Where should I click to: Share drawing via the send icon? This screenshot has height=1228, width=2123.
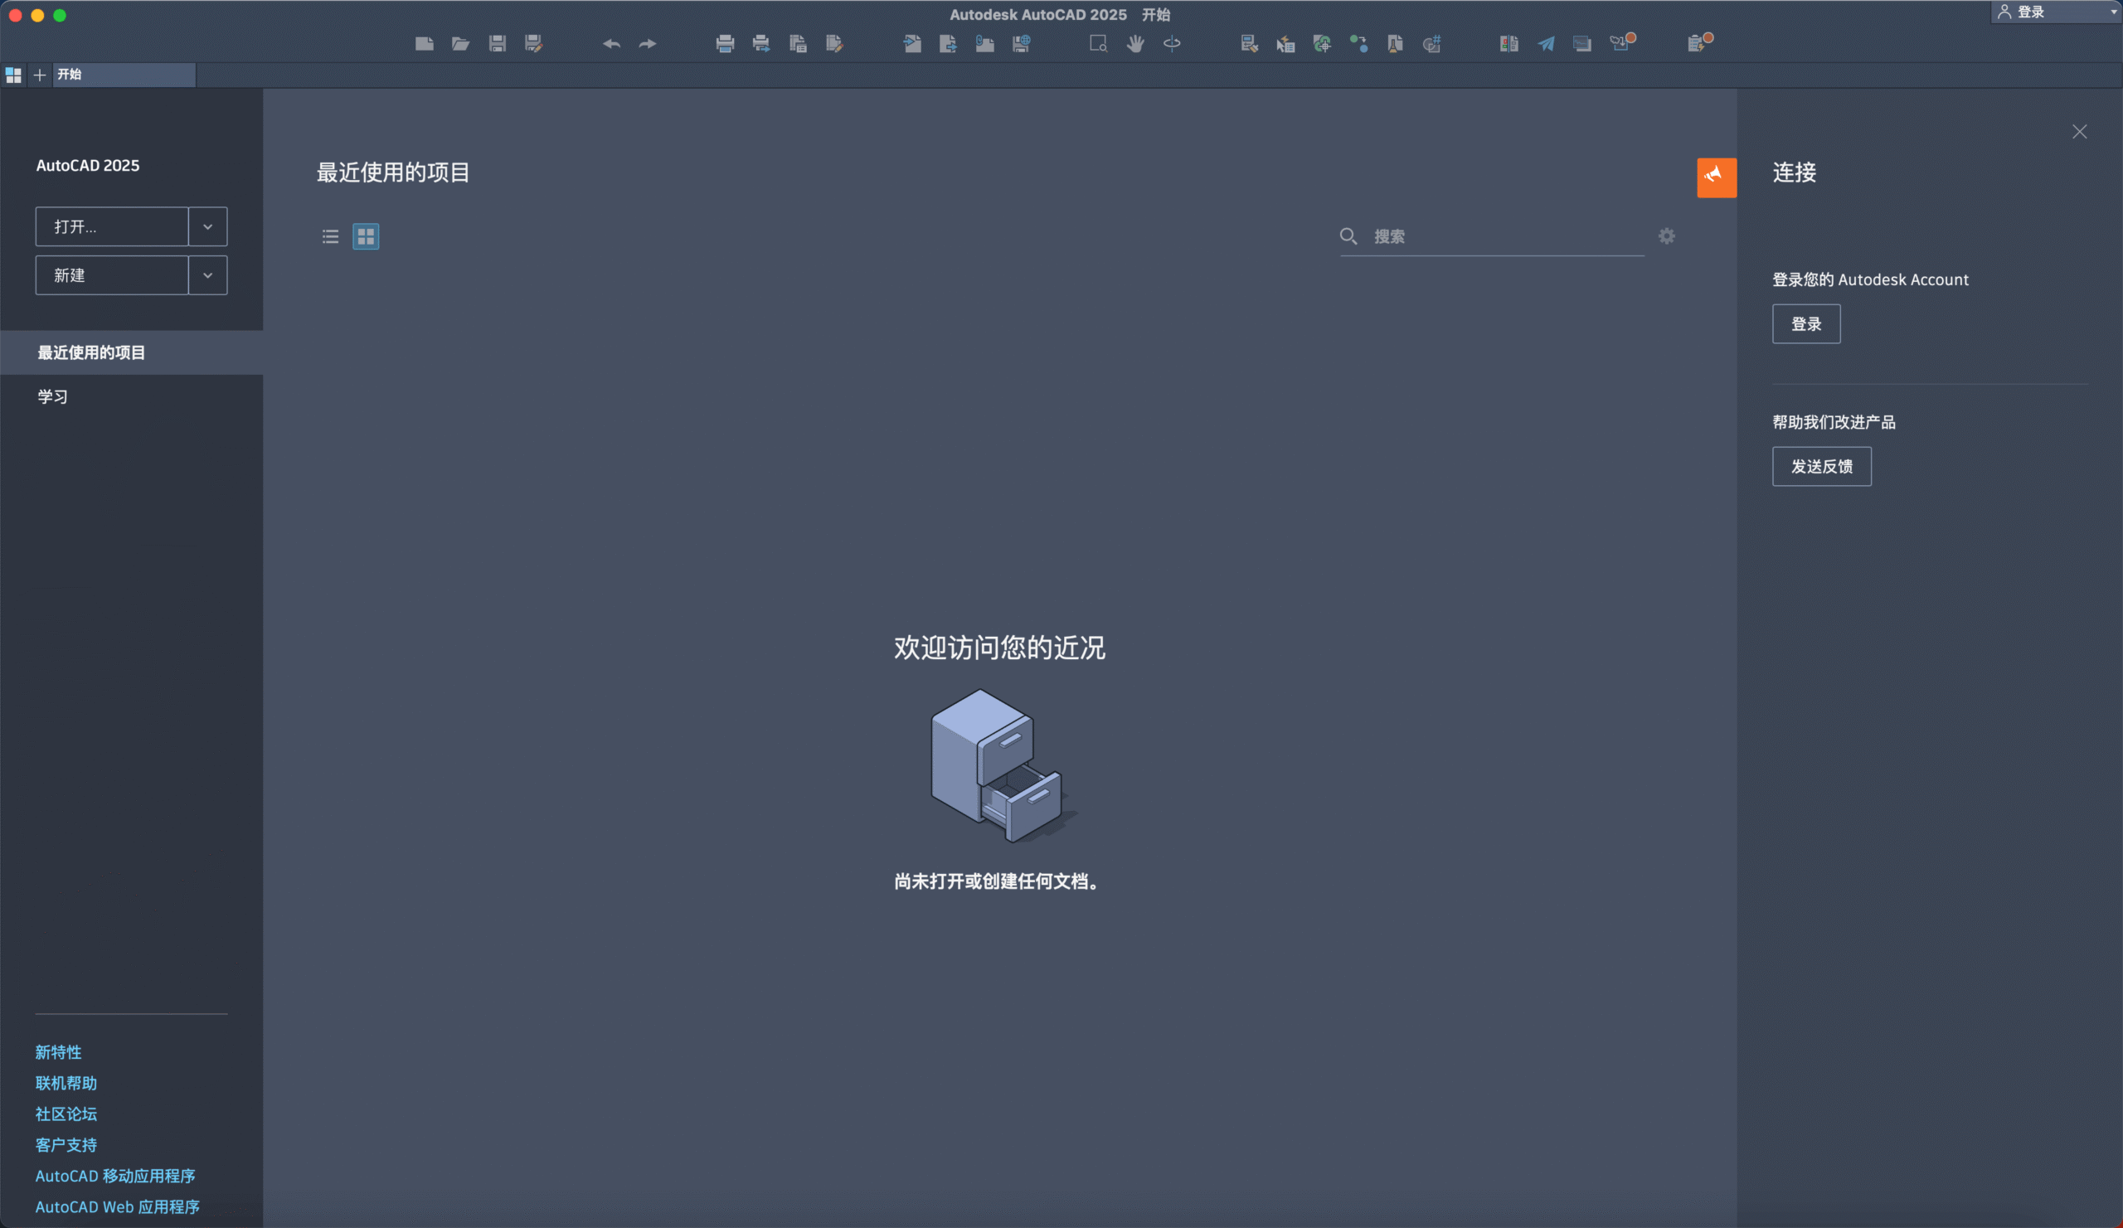[1545, 44]
